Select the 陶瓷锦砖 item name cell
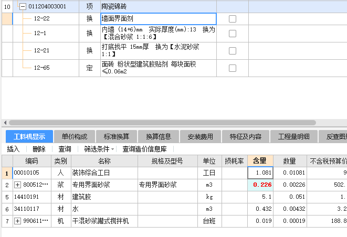Image resolution: width=347 pixels, height=237 pixels. click(159, 6)
